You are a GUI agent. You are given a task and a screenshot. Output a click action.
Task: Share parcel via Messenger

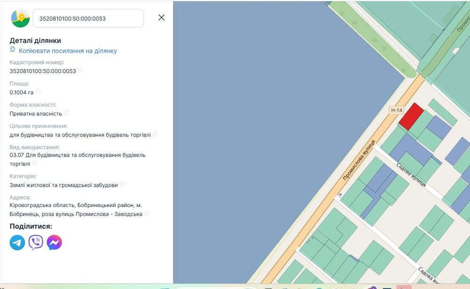tap(55, 242)
